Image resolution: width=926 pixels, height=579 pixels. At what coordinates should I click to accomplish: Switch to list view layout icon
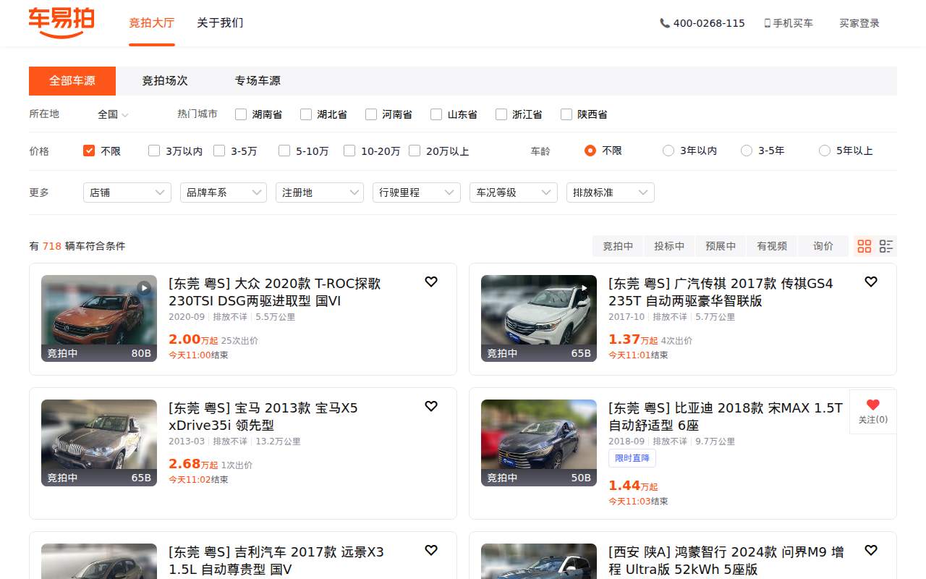coord(886,246)
